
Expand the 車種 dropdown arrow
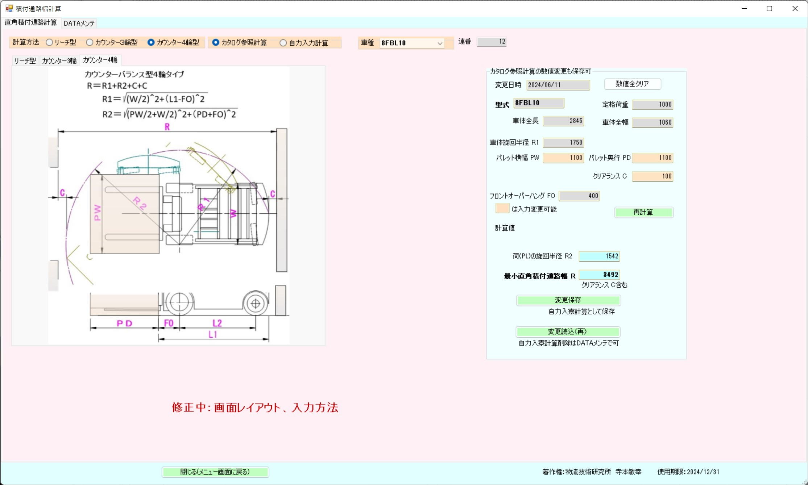pos(439,43)
